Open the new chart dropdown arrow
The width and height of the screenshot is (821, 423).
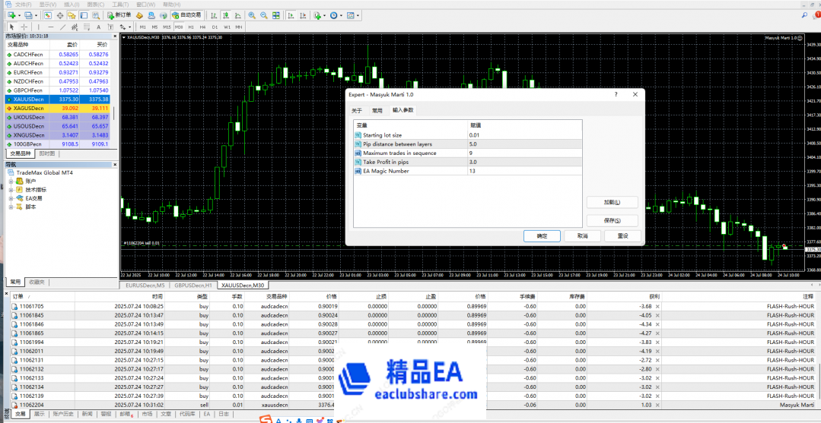(x=19, y=15)
